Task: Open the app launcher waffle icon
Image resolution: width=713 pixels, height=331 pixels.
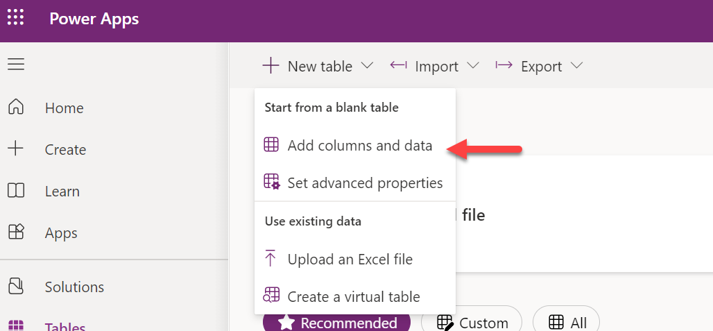Action: 16,17
